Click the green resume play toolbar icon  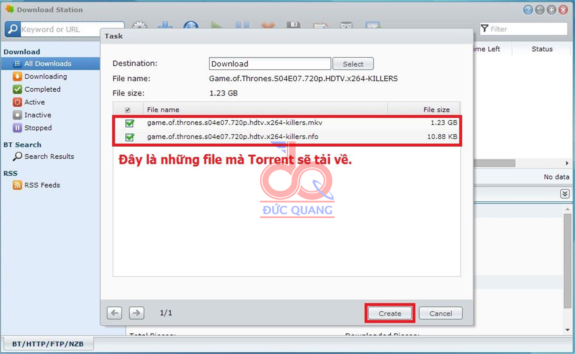[216, 25]
